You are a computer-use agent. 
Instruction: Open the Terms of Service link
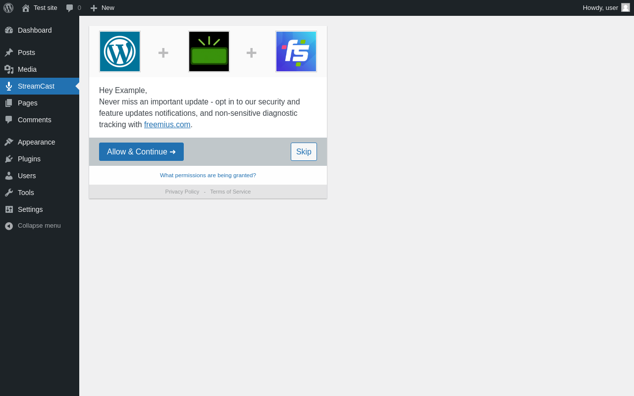(x=230, y=192)
